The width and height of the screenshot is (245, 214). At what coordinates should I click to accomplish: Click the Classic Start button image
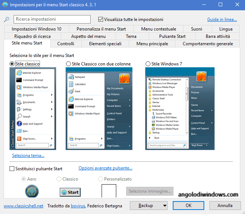[x=70, y=192]
